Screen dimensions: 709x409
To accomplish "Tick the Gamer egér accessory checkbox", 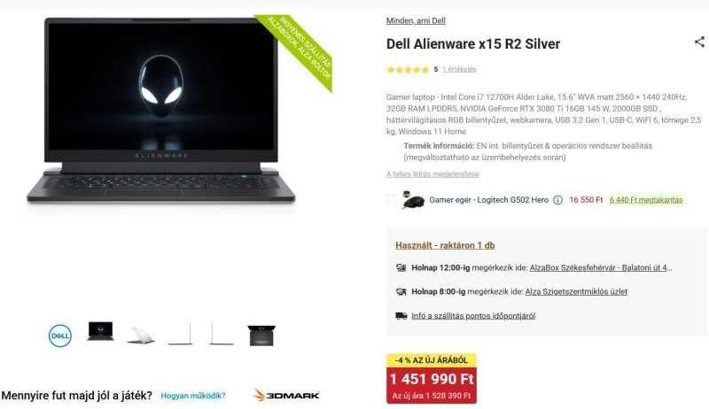I will coord(392,200).
